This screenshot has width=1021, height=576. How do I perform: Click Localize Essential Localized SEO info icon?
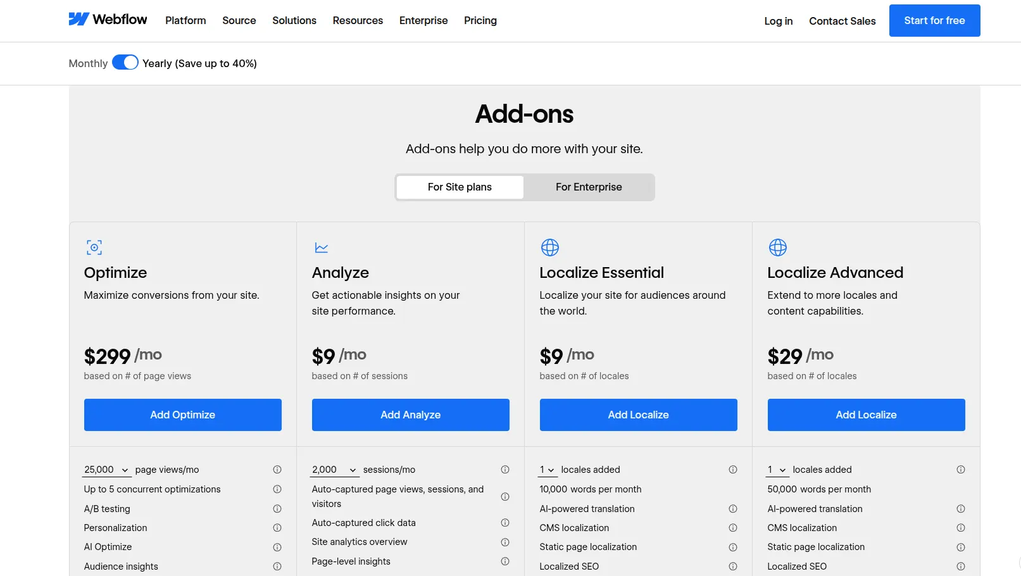pyautogui.click(x=733, y=567)
